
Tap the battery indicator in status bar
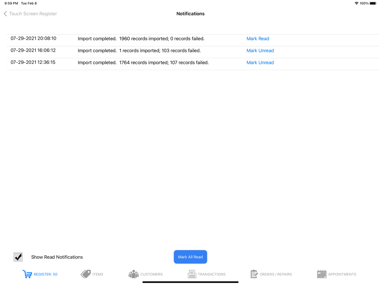point(373,3)
